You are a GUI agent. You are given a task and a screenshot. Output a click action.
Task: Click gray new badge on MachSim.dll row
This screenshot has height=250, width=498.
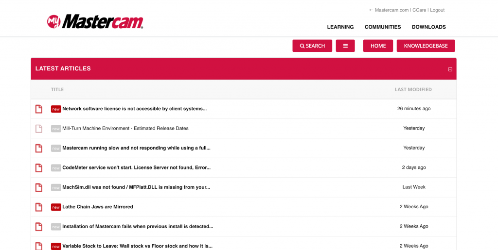point(56,187)
